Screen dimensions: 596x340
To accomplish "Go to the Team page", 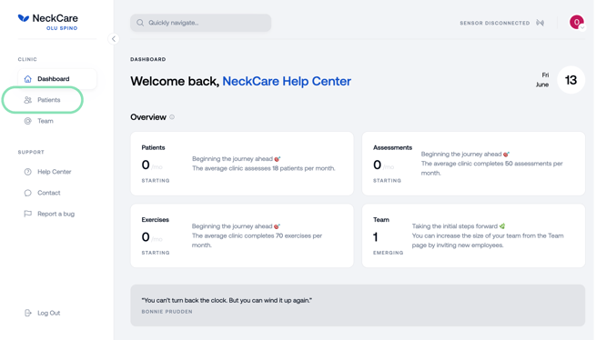I will pos(45,121).
